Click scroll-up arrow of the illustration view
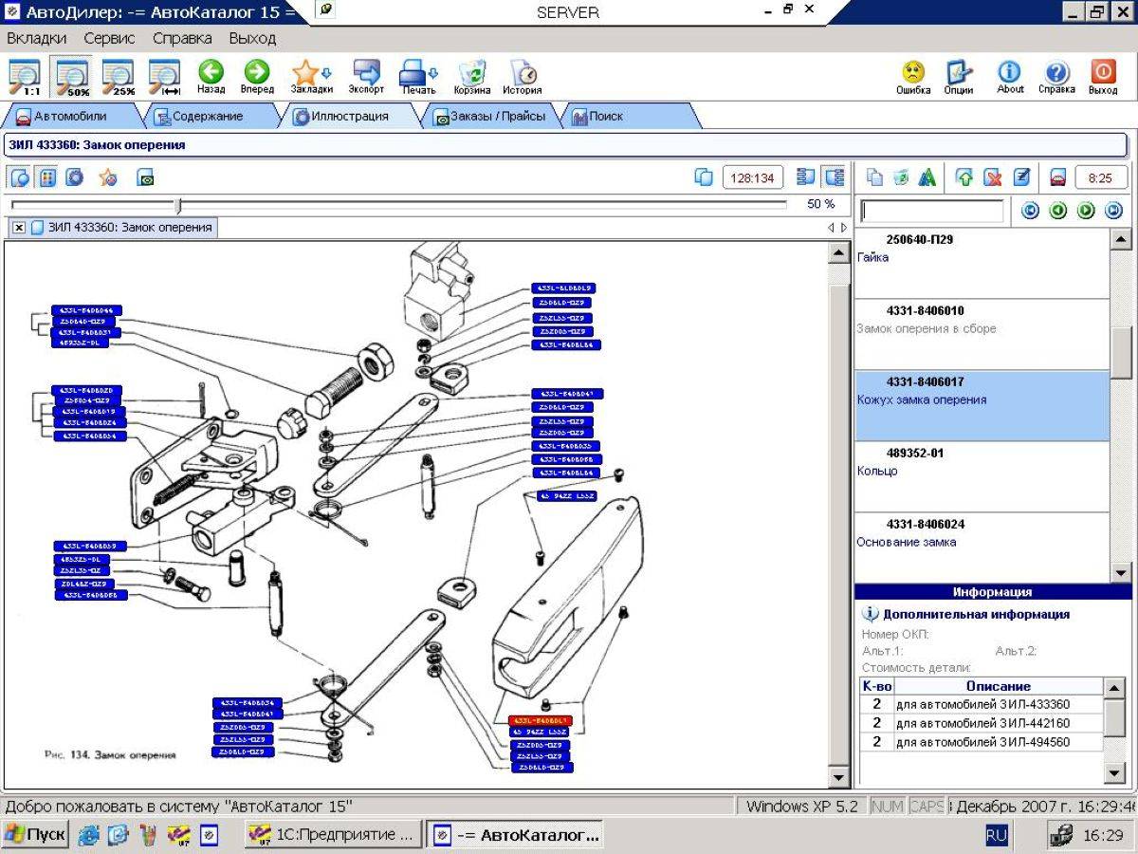 tap(838, 253)
